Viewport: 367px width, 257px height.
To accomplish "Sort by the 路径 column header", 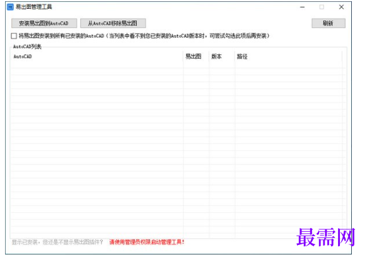I will (x=288, y=56).
